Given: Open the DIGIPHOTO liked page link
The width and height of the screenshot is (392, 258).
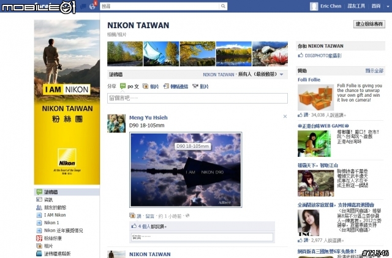Looking at the screenshot, I should [323, 56].
